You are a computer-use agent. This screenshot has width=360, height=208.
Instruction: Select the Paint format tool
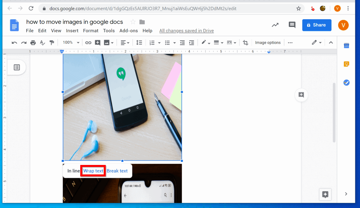[52, 42]
